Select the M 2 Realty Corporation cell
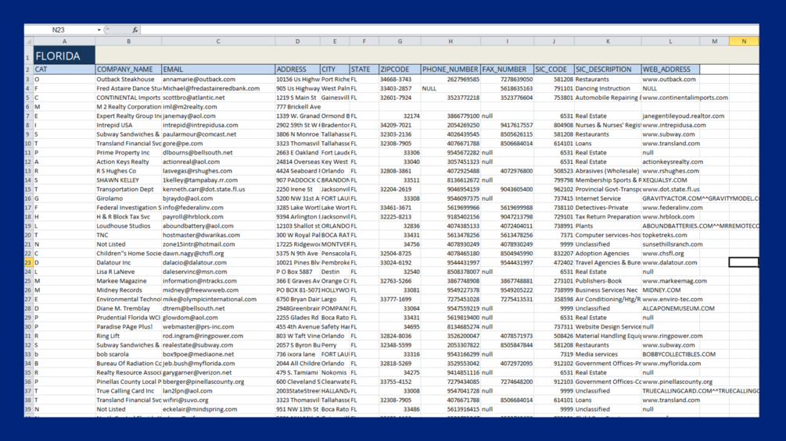The width and height of the screenshot is (786, 441). 128,106
